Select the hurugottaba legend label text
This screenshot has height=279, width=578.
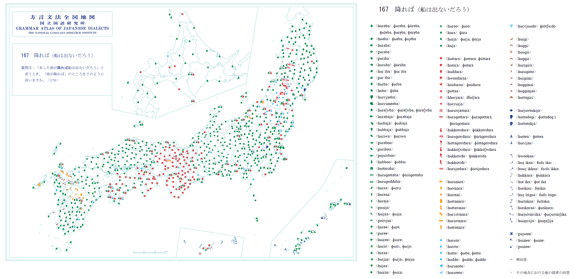pyautogui.click(x=388, y=175)
